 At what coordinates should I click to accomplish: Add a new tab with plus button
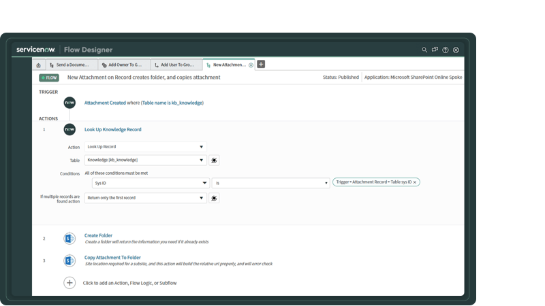tap(261, 64)
